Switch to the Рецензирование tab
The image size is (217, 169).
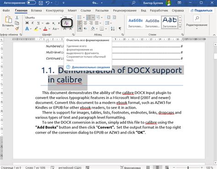(125, 11)
